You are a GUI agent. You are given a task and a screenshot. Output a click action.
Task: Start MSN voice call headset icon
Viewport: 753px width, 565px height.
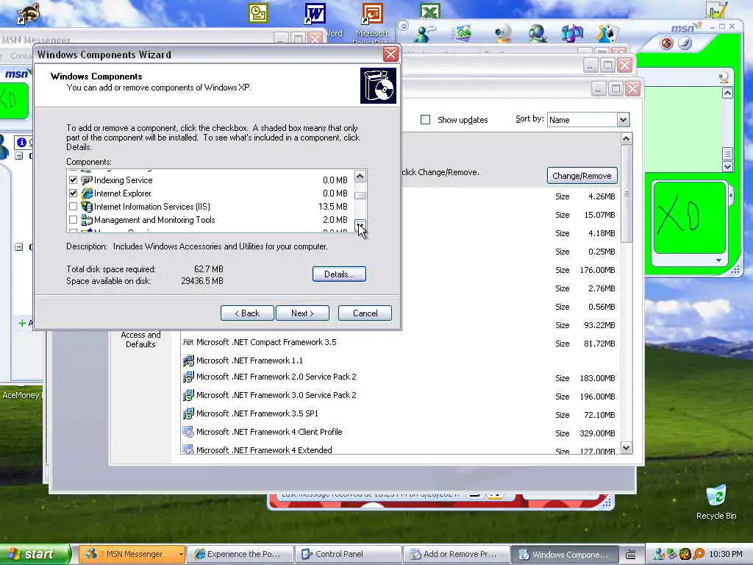click(537, 34)
